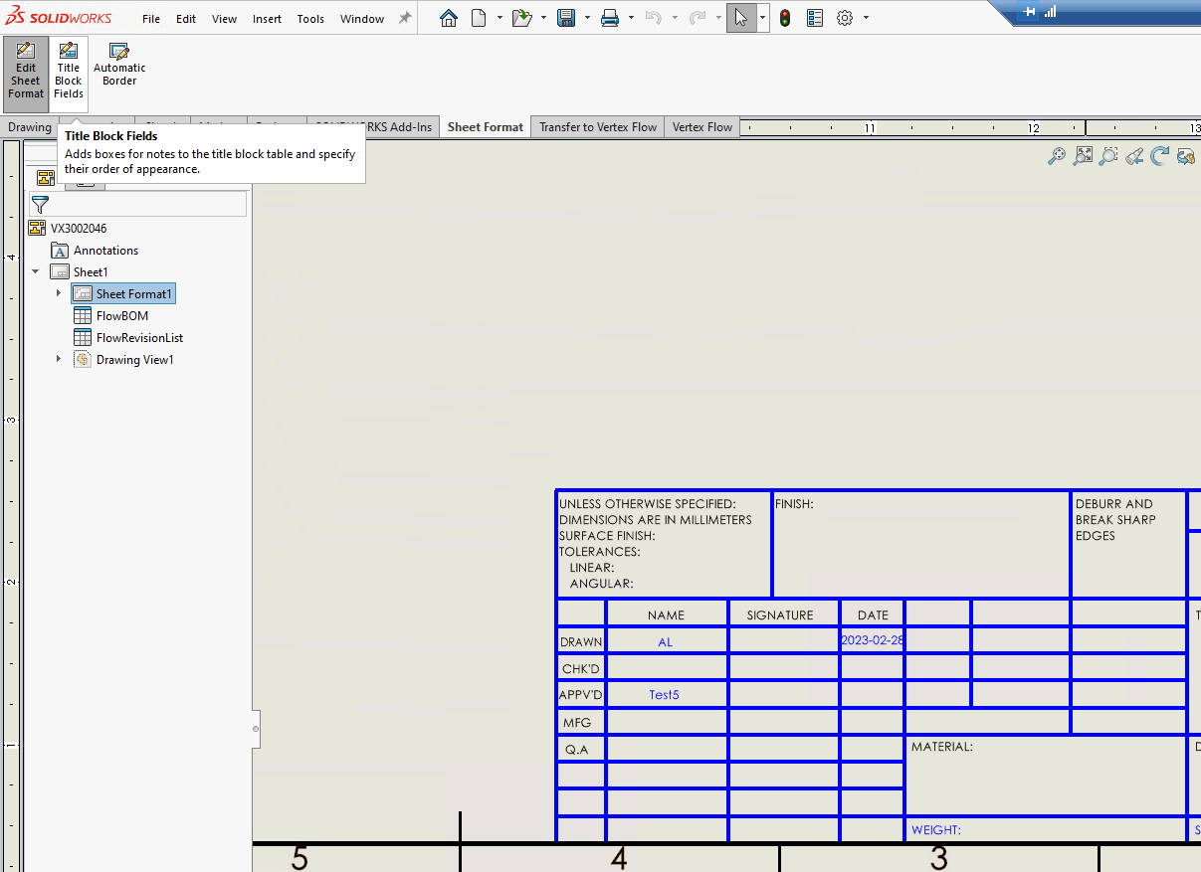Toggle the Select cursor tool
The image size is (1201, 872).
(740, 18)
